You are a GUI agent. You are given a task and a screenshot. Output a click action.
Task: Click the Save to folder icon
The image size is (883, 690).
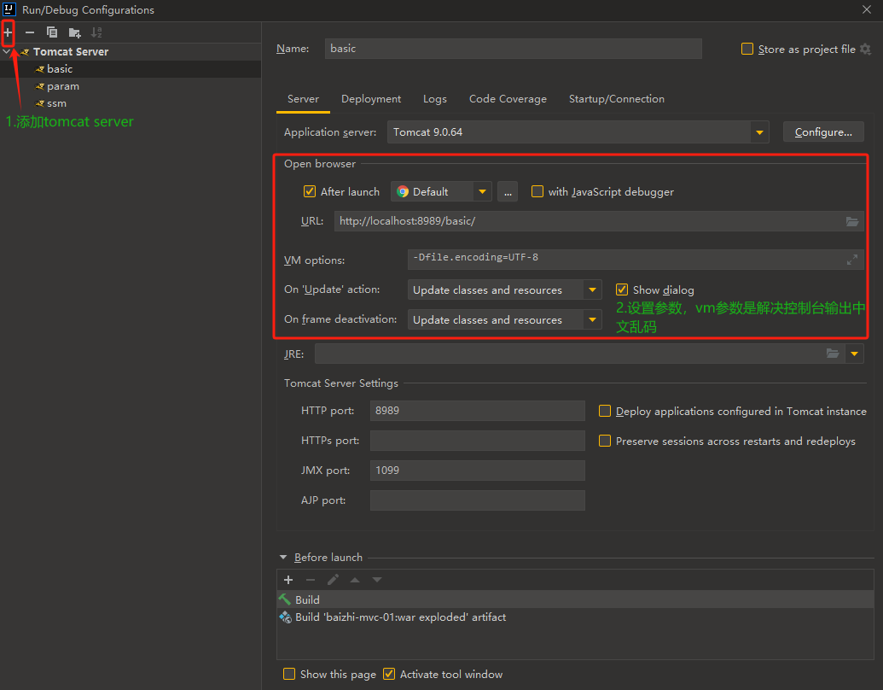[x=75, y=32]
